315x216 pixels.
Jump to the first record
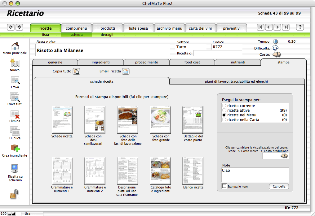260,27
